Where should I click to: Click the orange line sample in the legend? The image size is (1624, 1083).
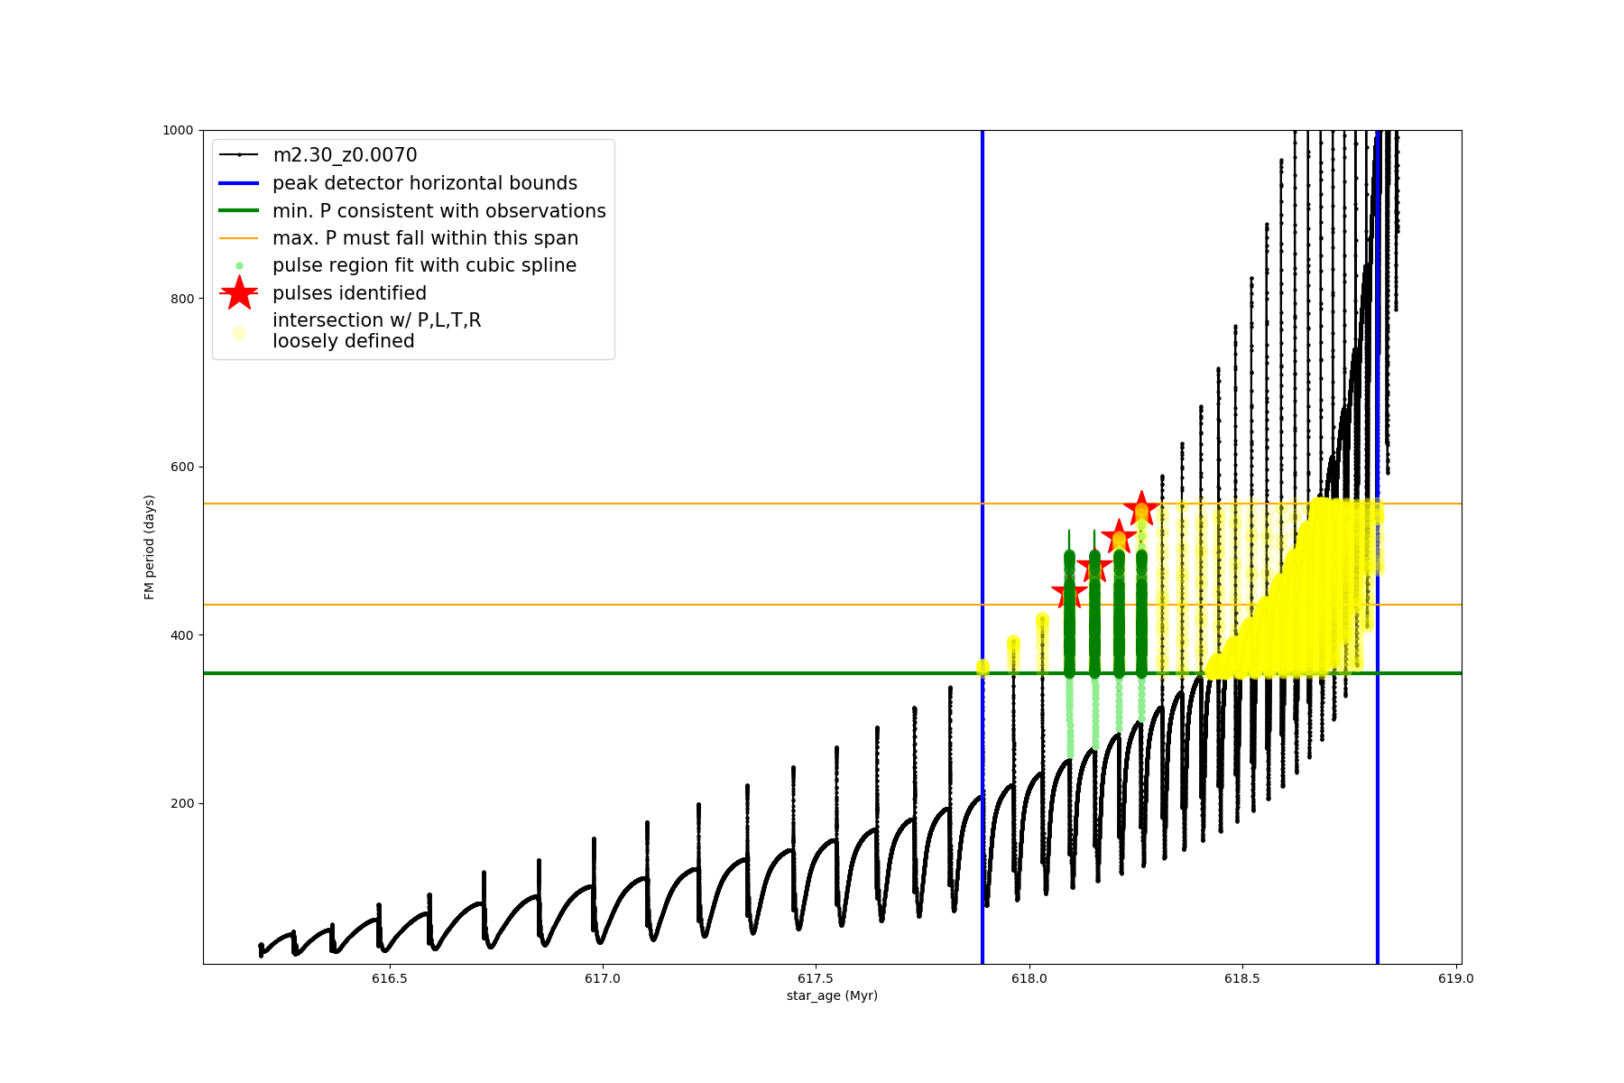point(239,238)
